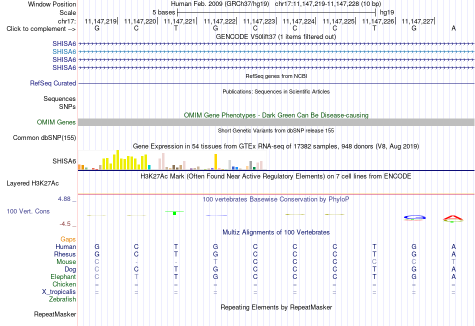Viewport: 475px width, 326px height.
Task: Open the RefSeq Curated track label
Action: coord(53,83)
